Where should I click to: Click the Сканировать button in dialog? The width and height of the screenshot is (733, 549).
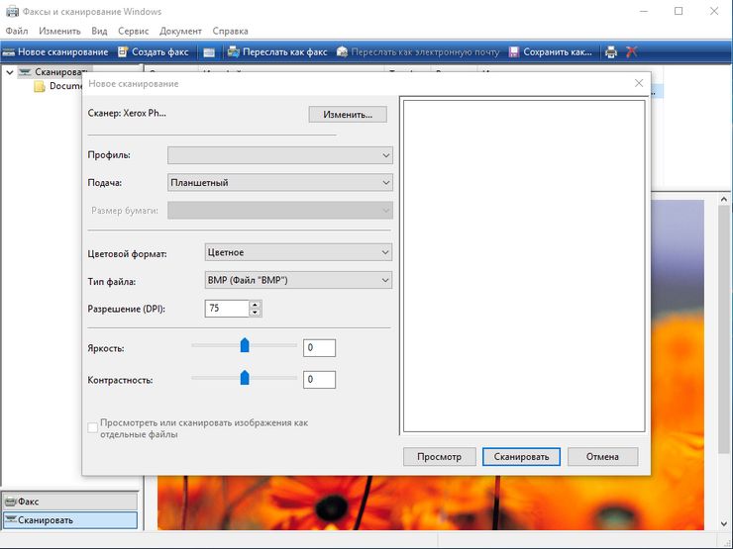(521, 457)
